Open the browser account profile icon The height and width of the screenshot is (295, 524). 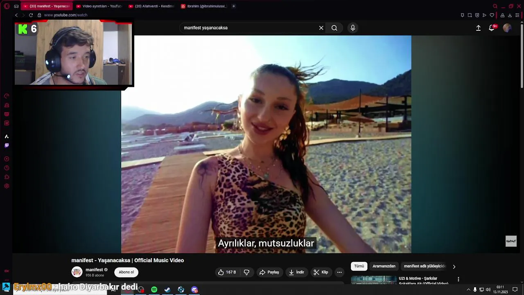point(502,15)
